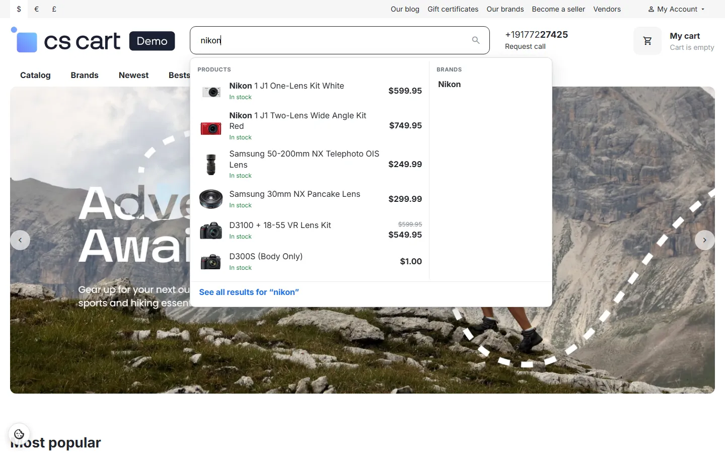Click phone number +19177227425
725x453 pixels.
pos(536,34)
